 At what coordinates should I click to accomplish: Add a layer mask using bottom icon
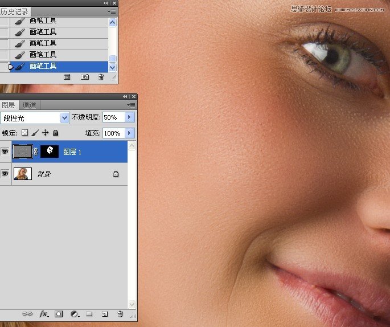click(x=59, y=314)
